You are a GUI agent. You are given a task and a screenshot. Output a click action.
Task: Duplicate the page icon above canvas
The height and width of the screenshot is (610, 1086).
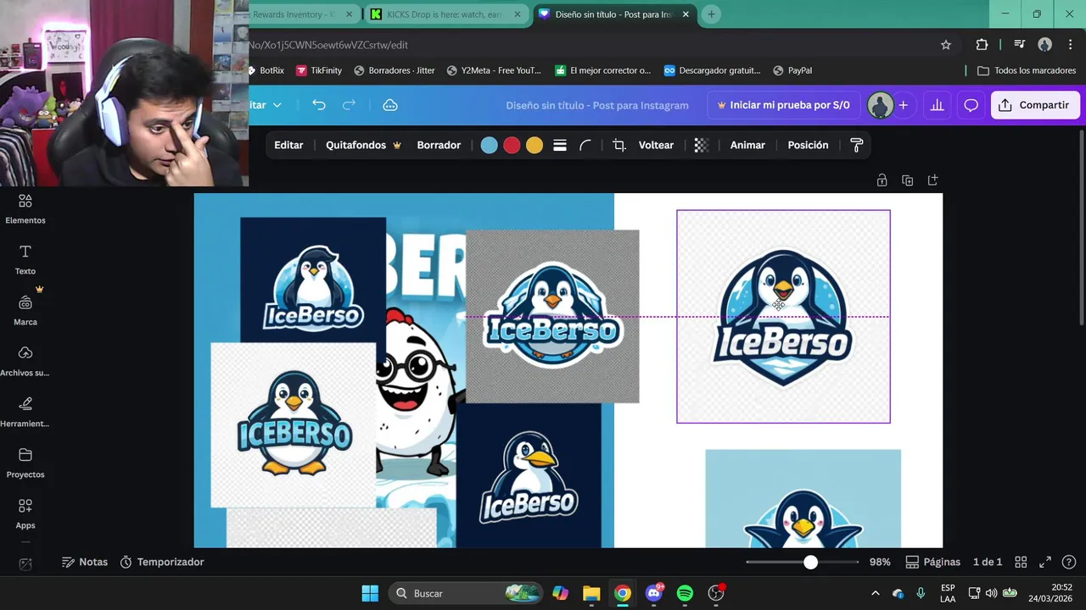(907, 180)
